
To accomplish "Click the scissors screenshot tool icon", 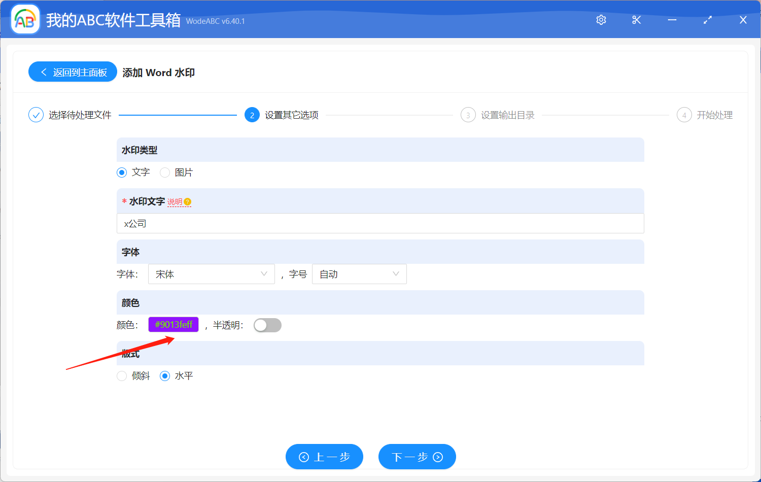I will pos(636,20).
